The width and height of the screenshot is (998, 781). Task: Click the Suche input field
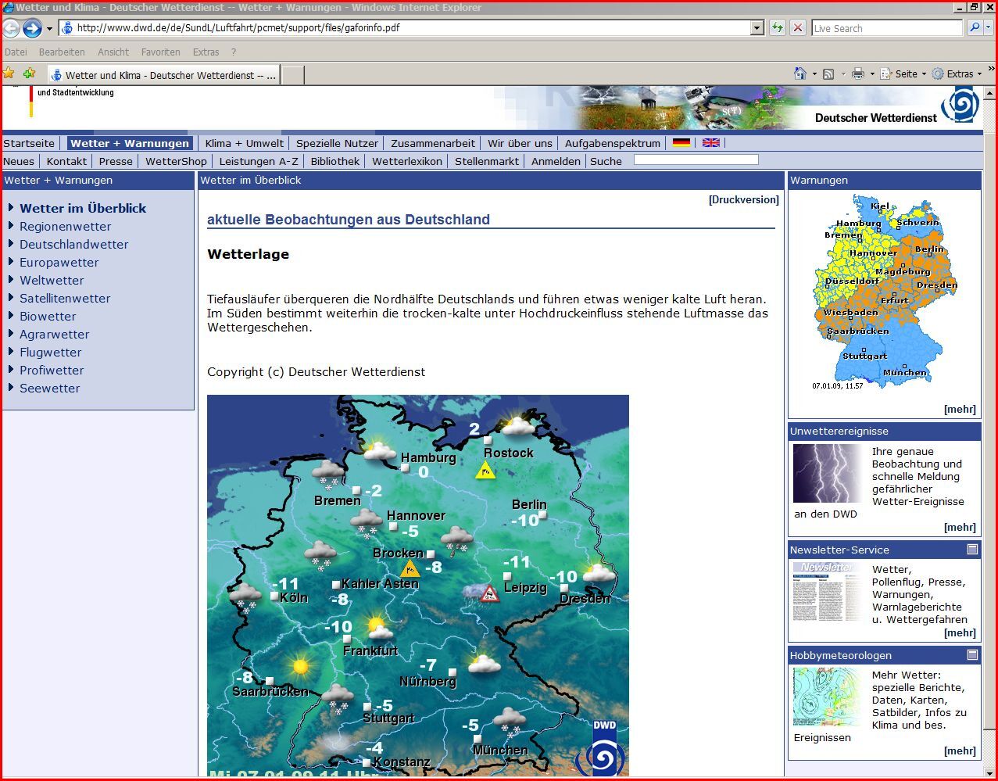(696, 160)
